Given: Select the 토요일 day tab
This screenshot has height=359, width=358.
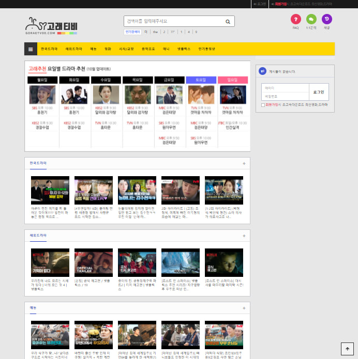Looking at the screenshot, I should [x=201, y=80].
